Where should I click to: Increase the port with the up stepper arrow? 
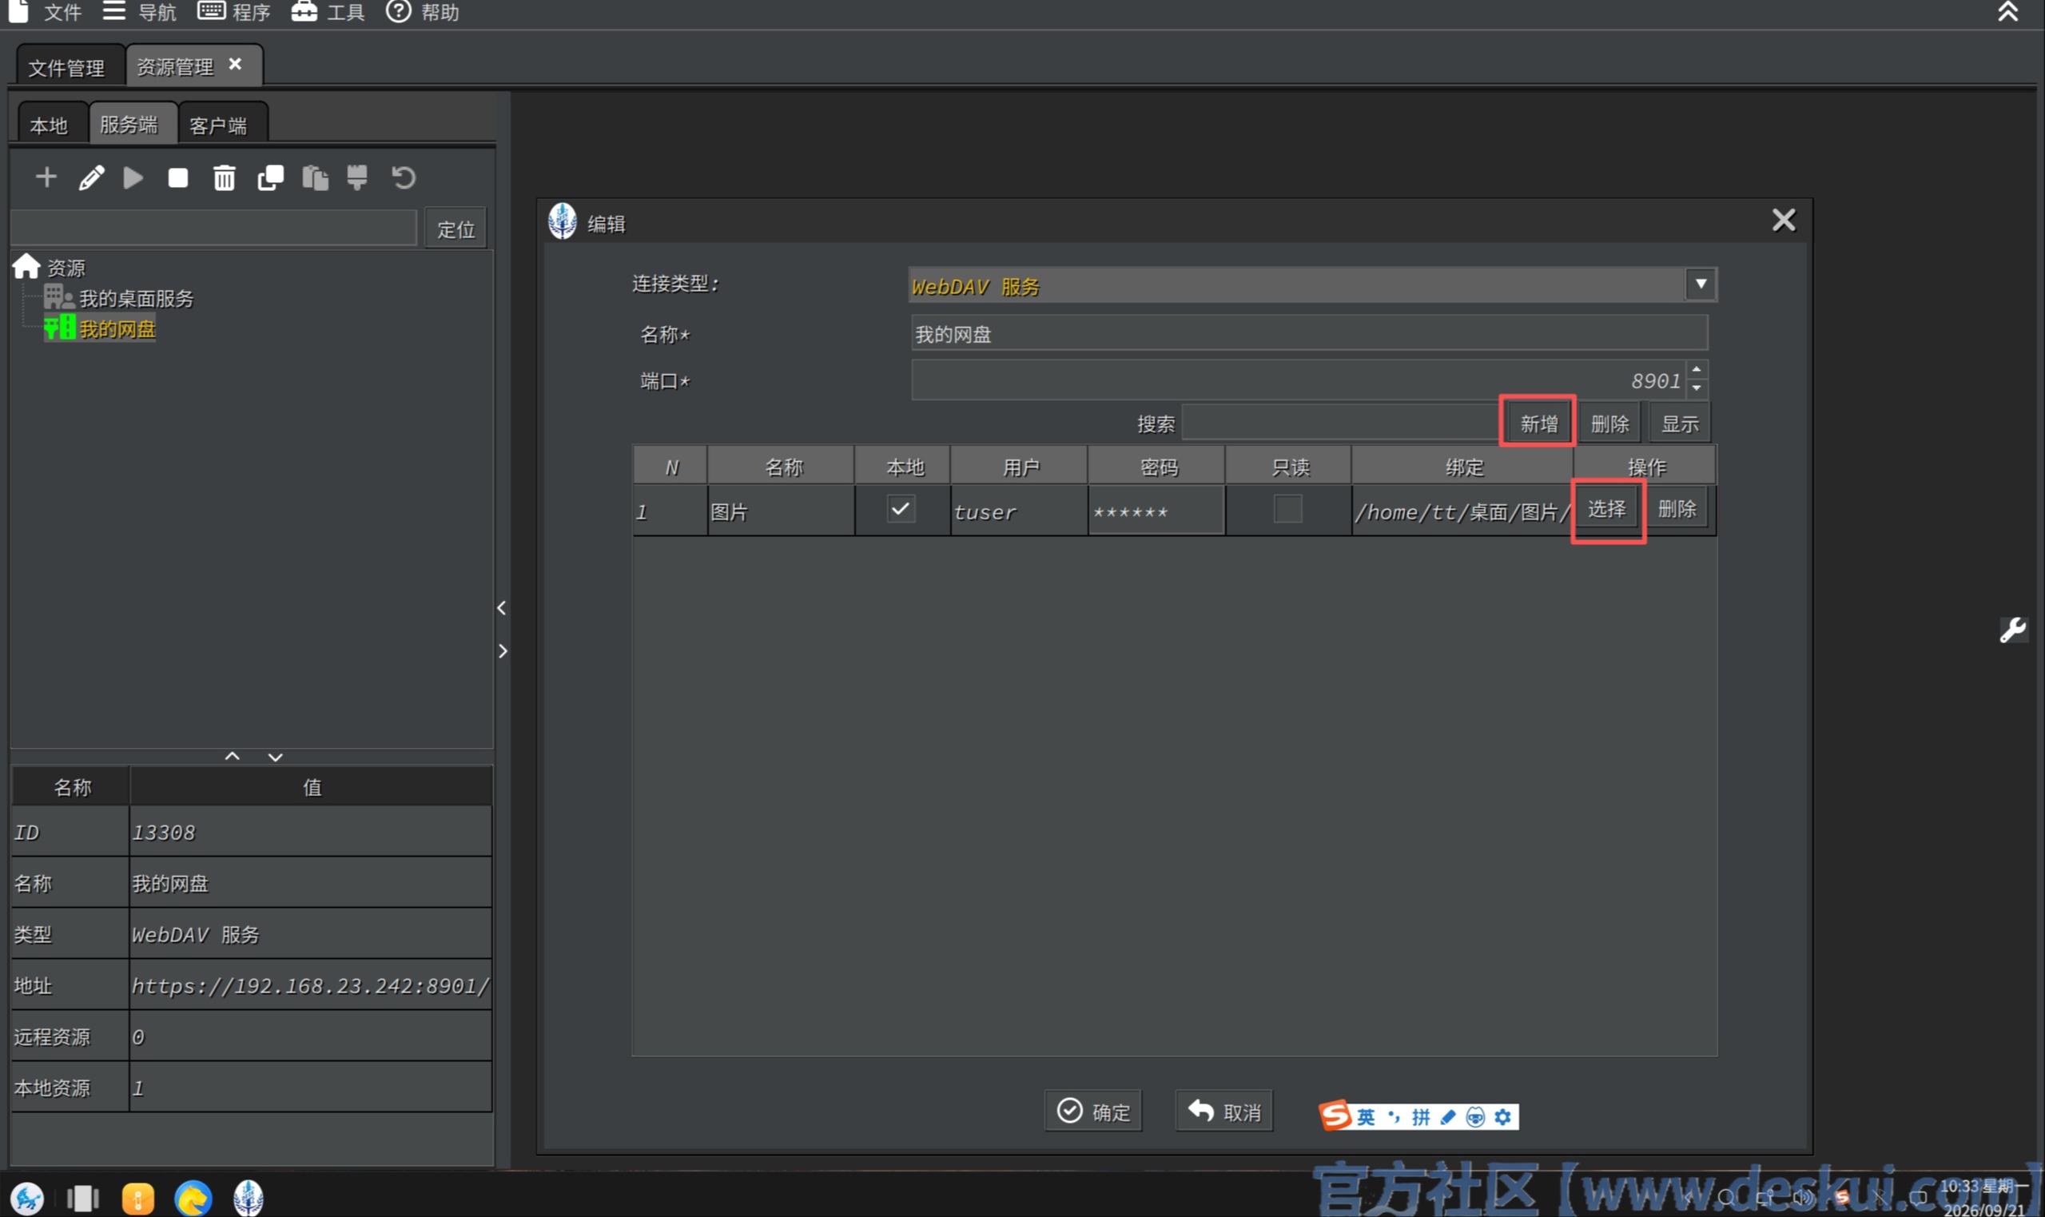1697,369
